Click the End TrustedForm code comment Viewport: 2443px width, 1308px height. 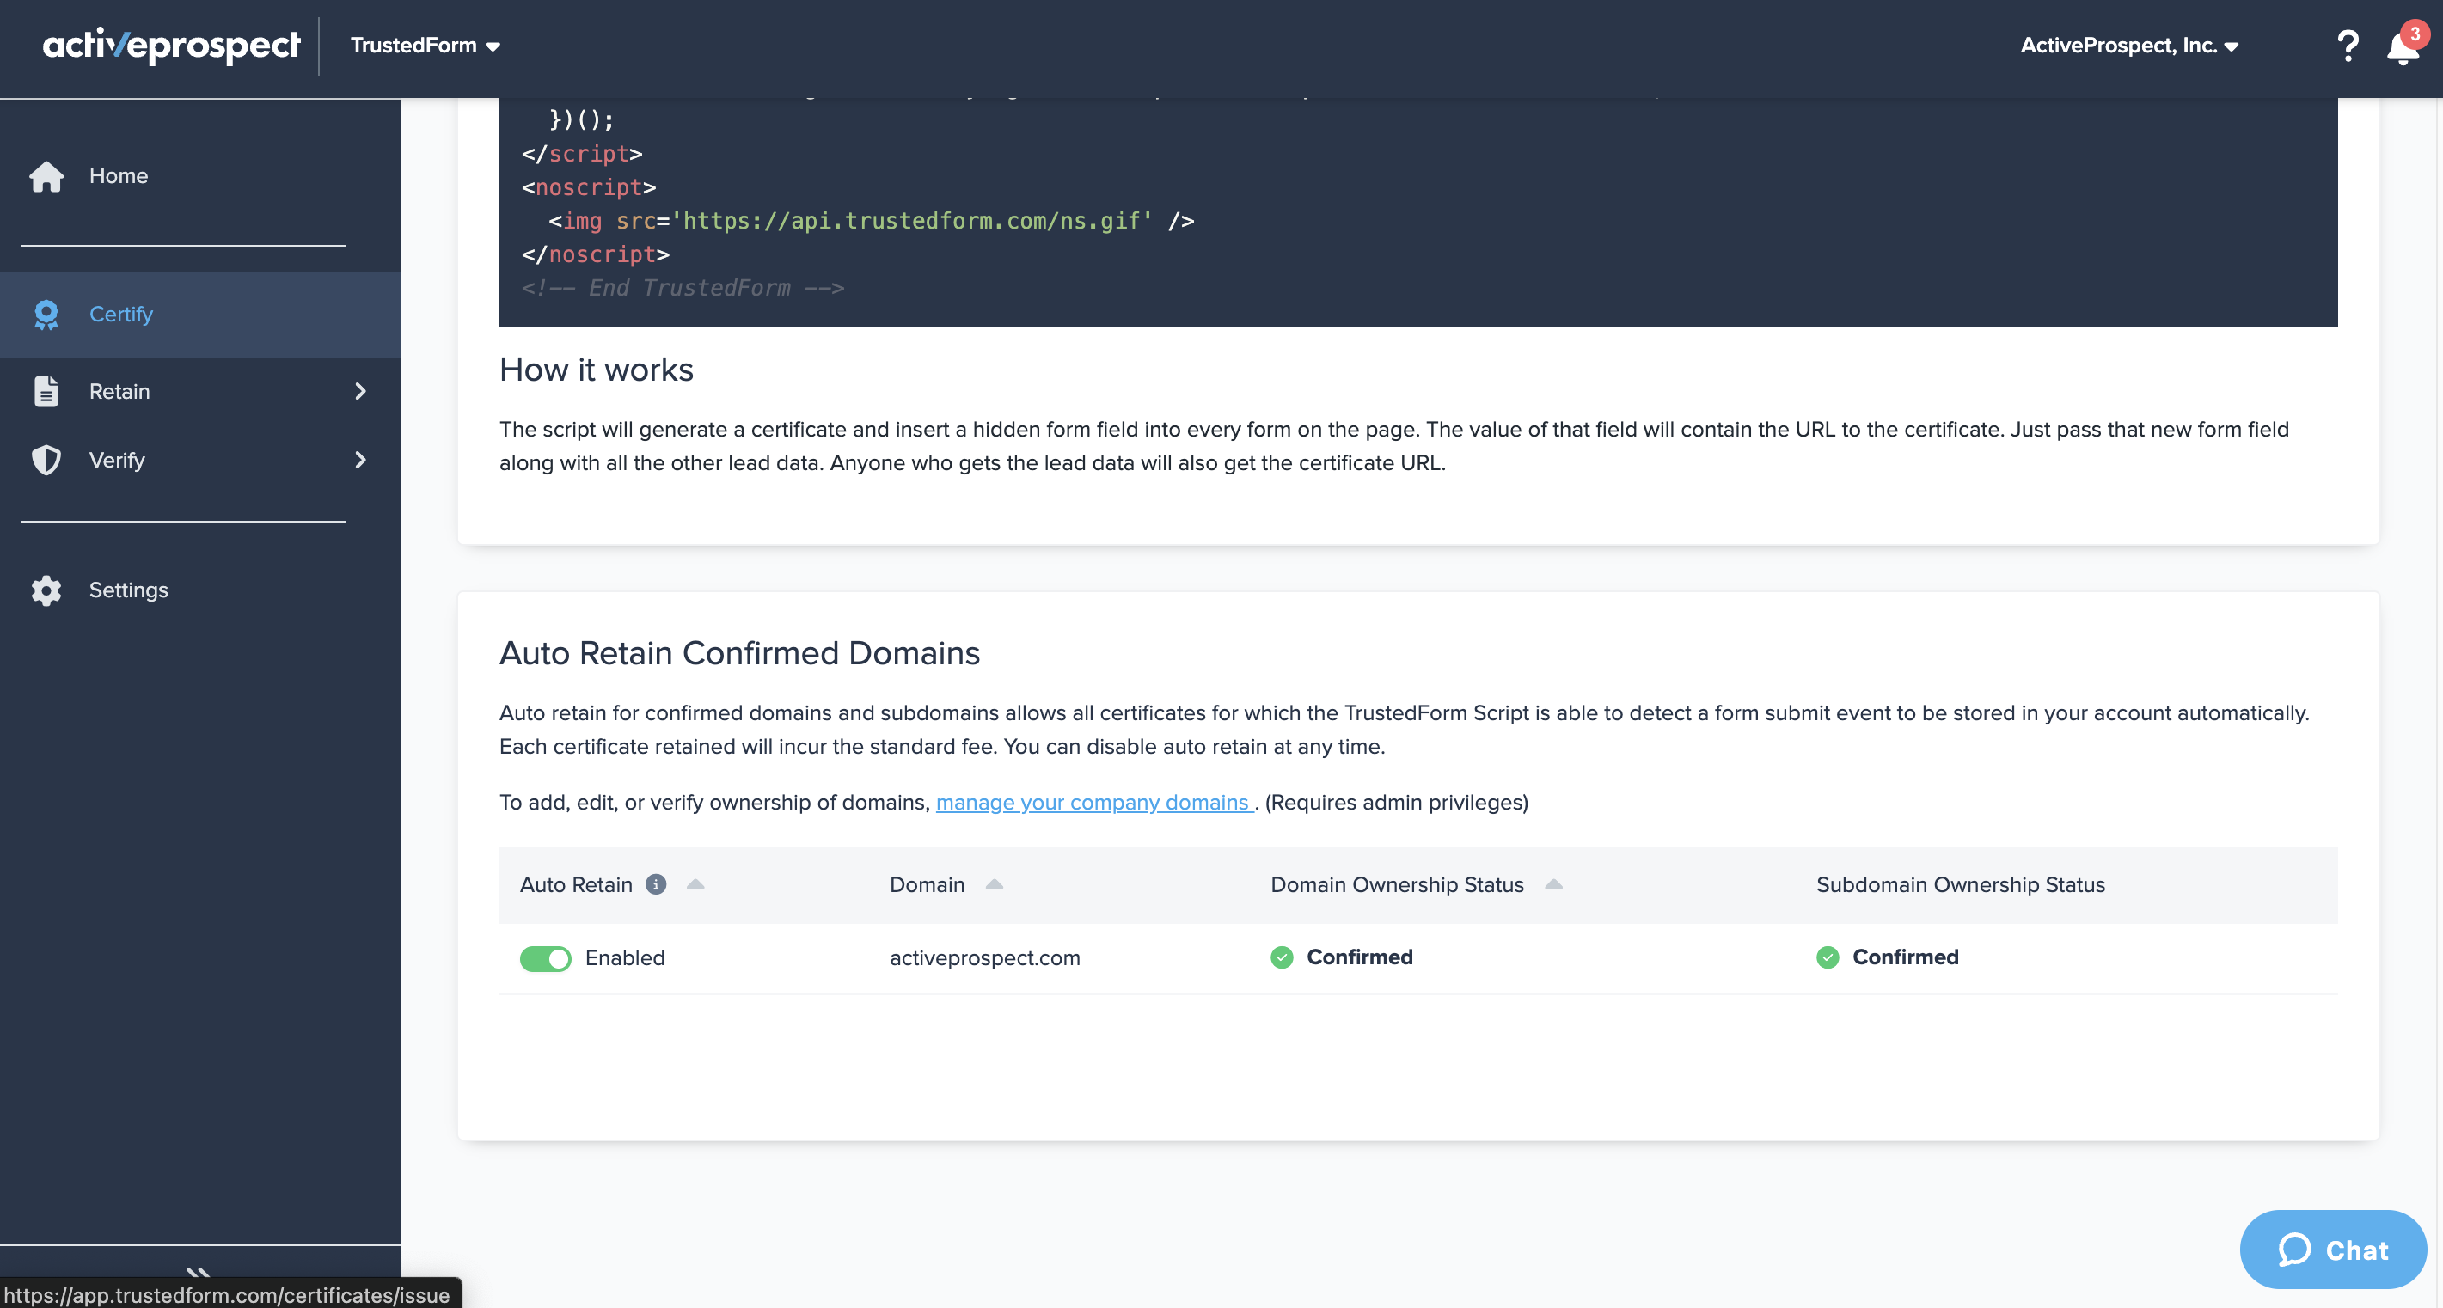coord(683,288)
